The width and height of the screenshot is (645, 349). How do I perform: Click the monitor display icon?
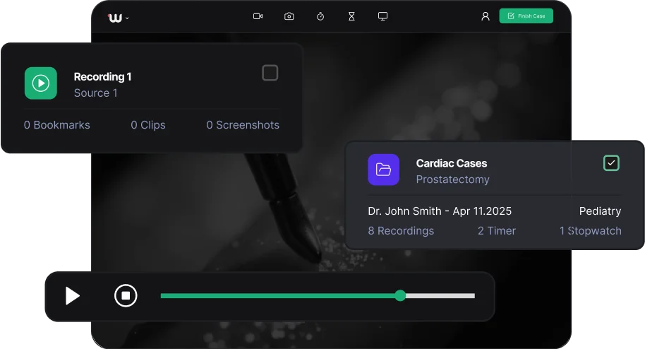[x=383, y=16]
